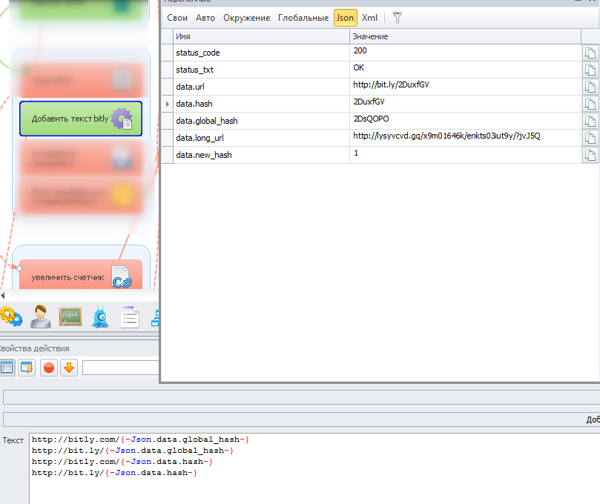Copy the status_txt value
Image resolution: width=600 pixels, height=504 pixels.
coord(590,70)
